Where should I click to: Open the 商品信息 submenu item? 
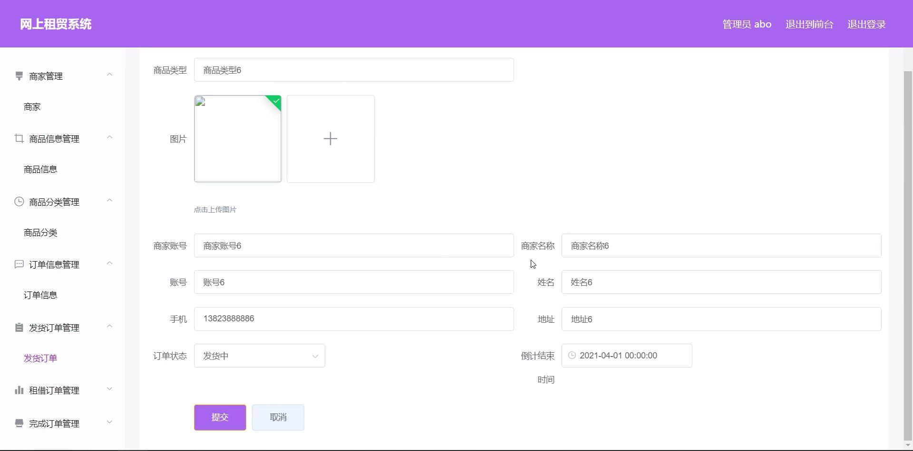tap(40, 169)
